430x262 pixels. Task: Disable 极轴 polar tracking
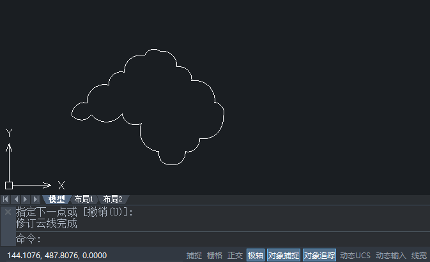[x=256, y=256]
